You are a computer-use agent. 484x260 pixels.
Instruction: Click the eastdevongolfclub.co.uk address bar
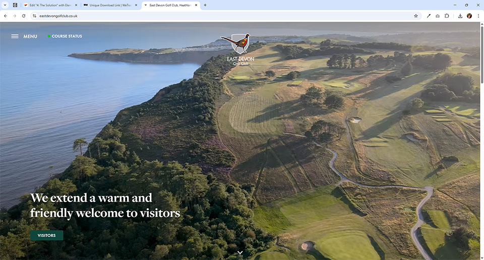[202, 16]
